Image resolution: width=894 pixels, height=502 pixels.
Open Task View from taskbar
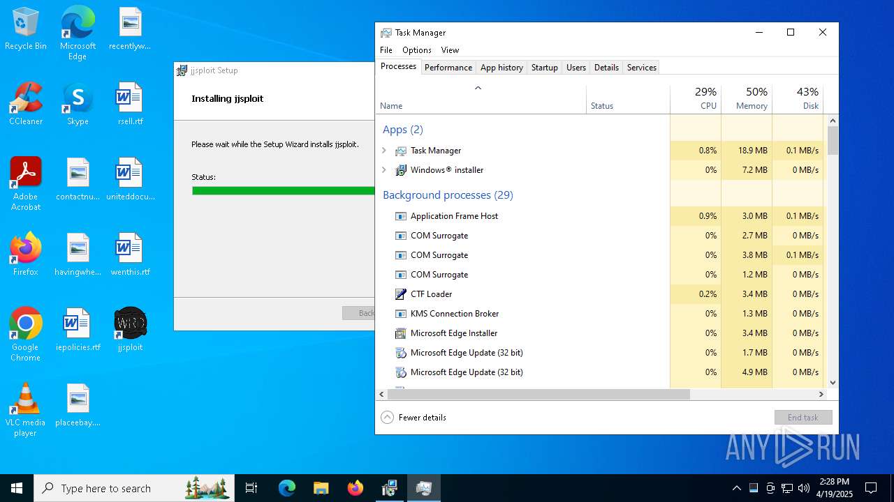[x=251, y=488]
